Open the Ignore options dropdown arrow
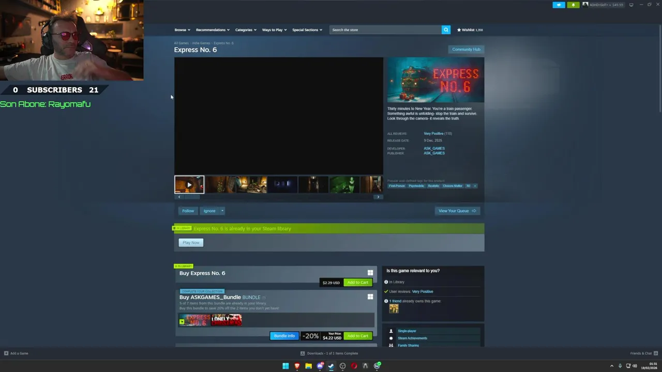662x372 pixels. tap(222, 211)
